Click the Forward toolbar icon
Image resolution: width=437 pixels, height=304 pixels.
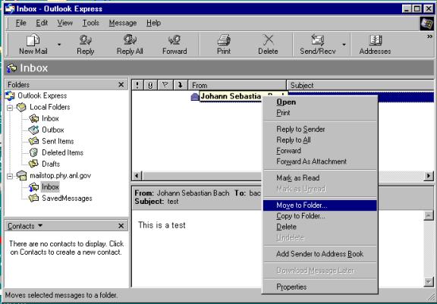tap(174, 44)
